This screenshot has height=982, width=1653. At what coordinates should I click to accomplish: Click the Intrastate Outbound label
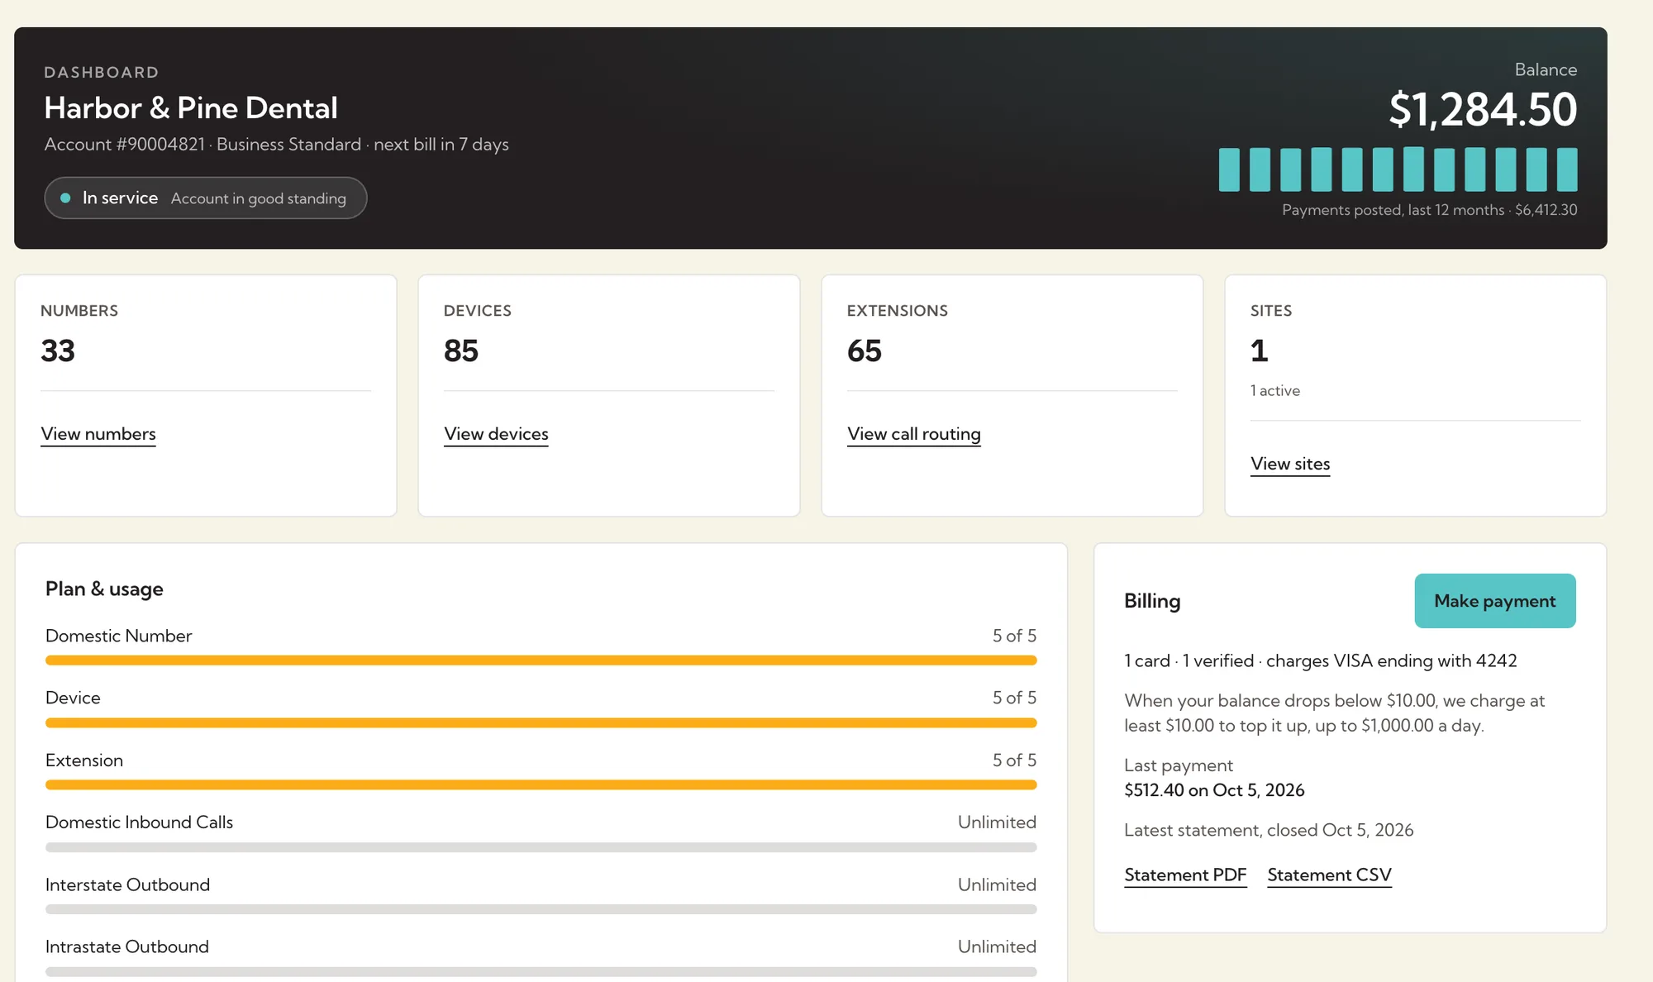(x=127, y=946)
